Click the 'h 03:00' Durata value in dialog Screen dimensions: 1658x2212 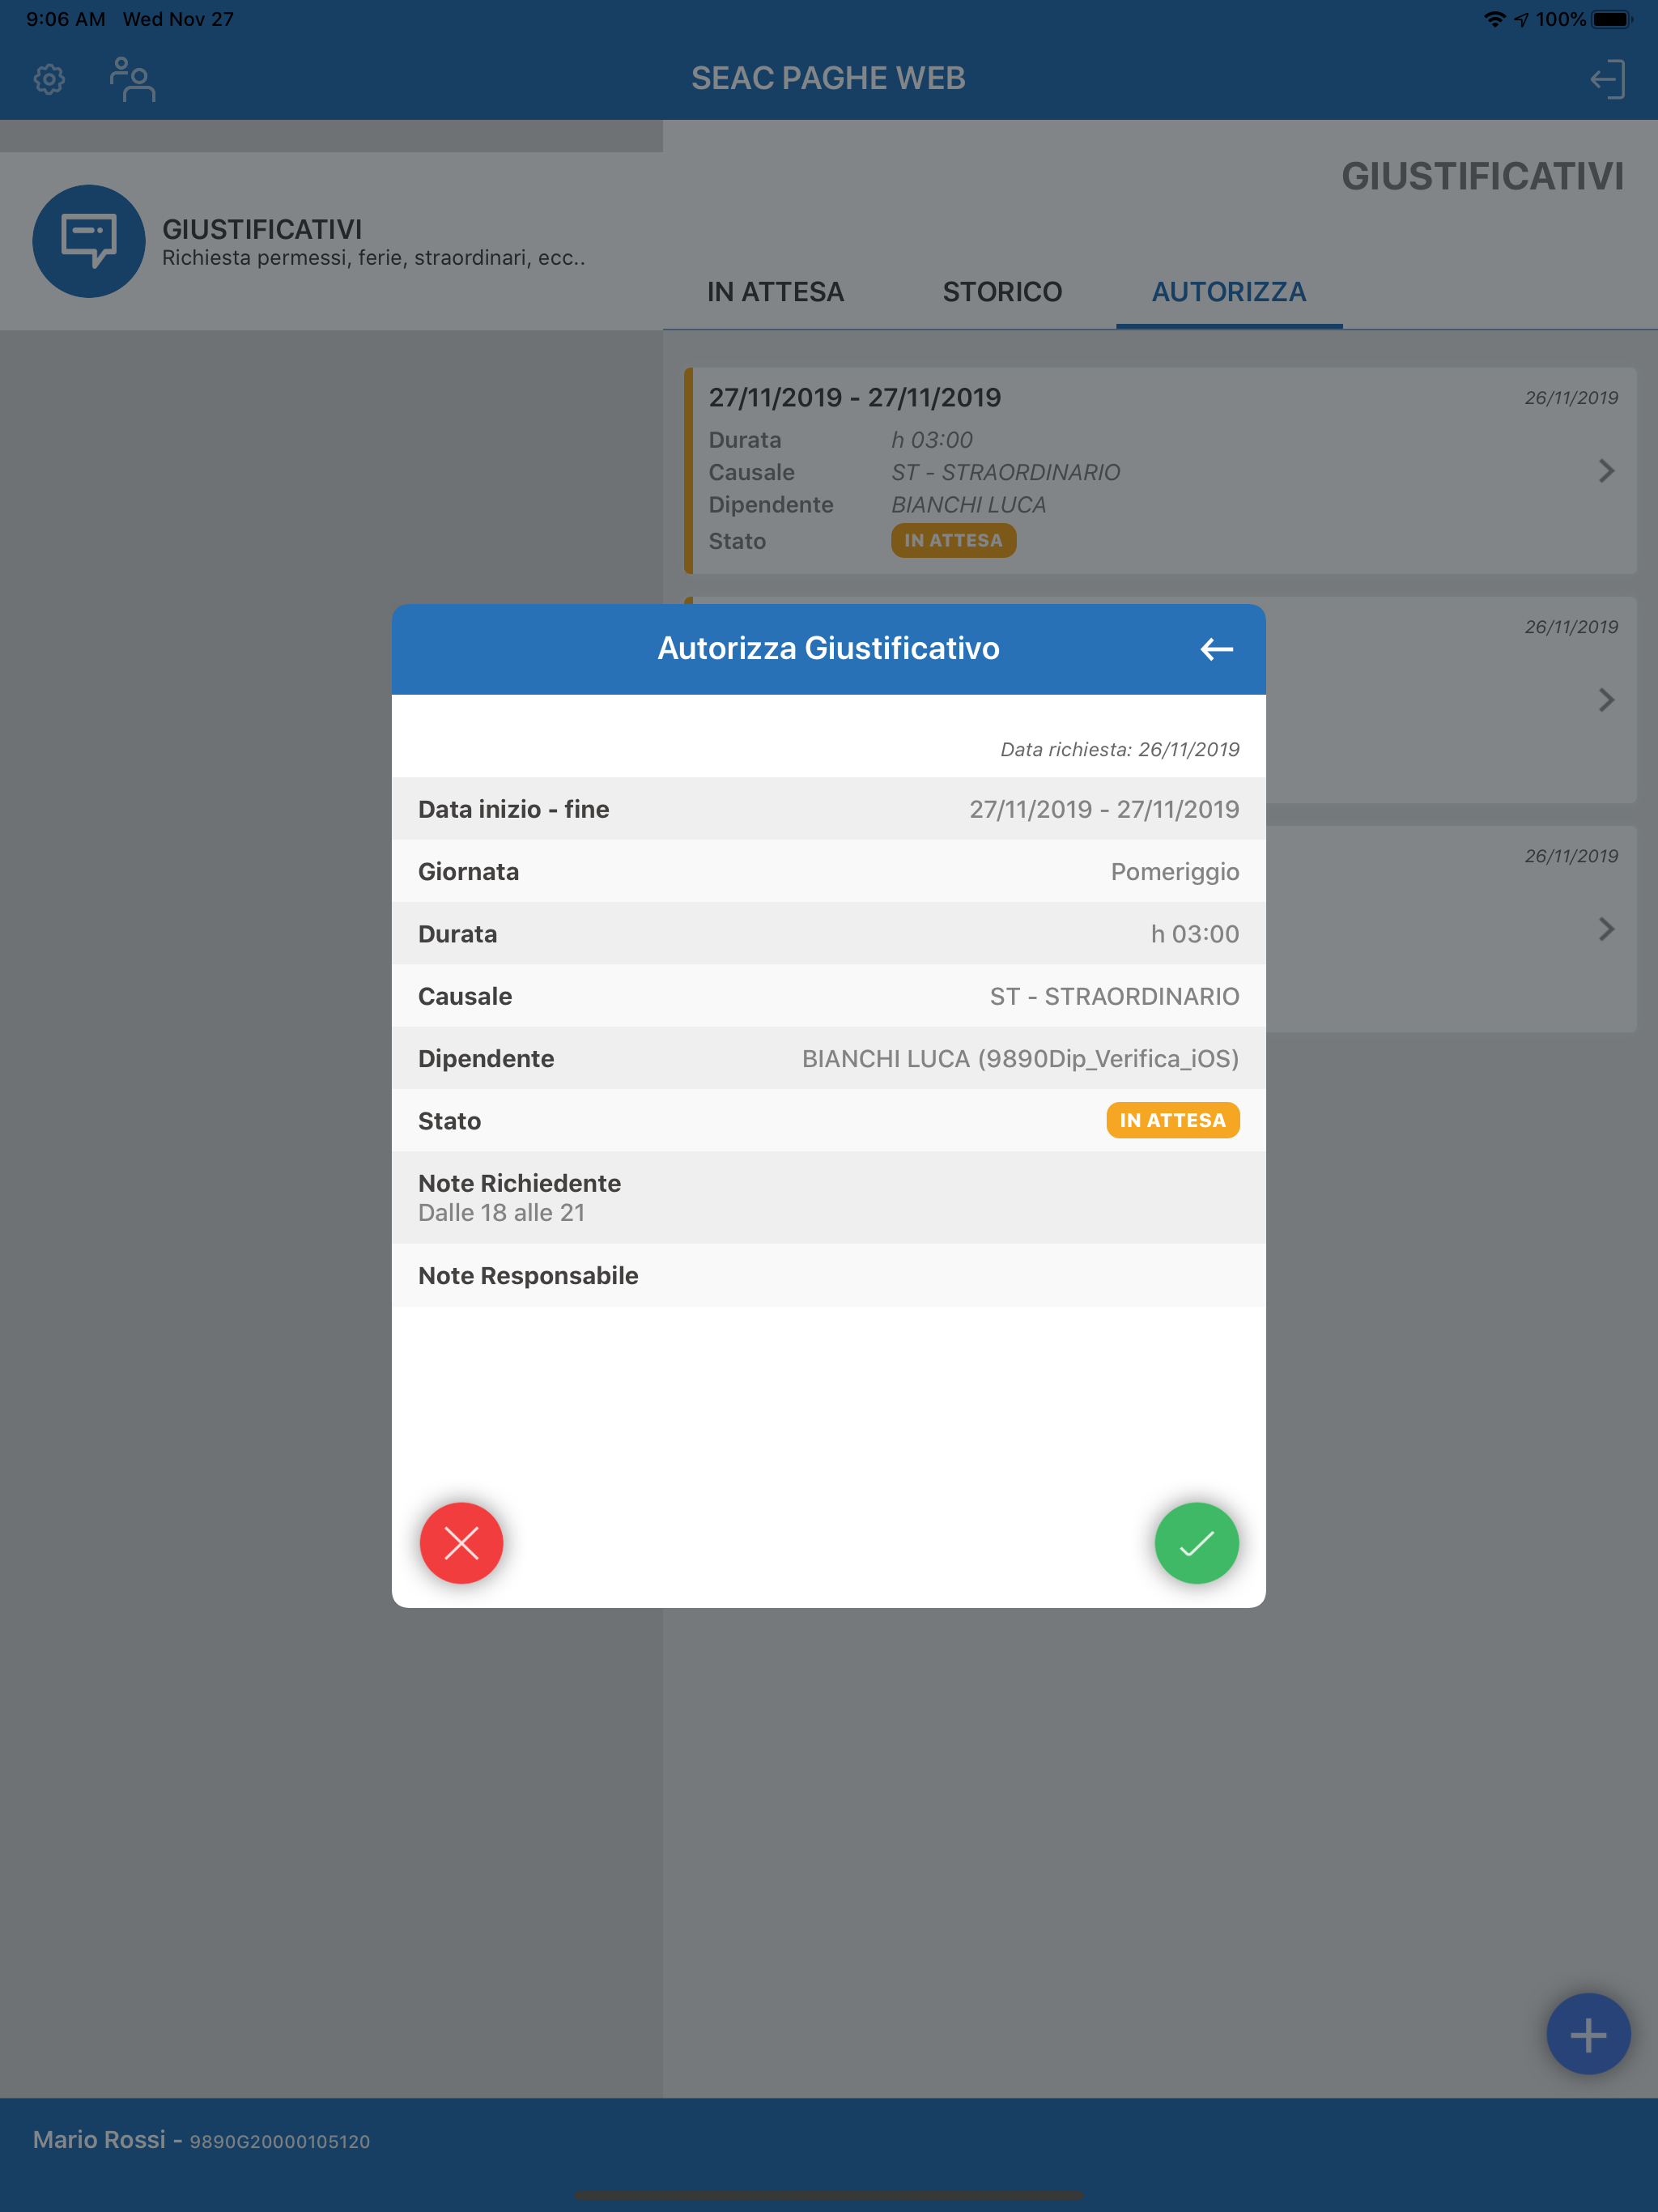pyautogui.click(x=1194, y=934)
